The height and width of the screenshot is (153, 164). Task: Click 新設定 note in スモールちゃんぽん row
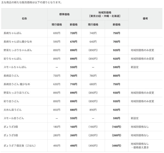click(x=135, y=67)
